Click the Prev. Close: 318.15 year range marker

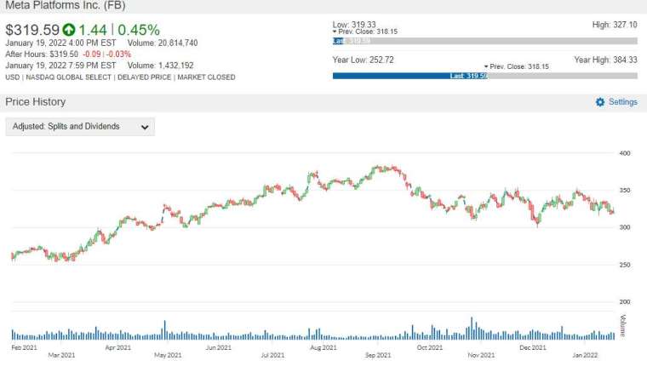516,66
